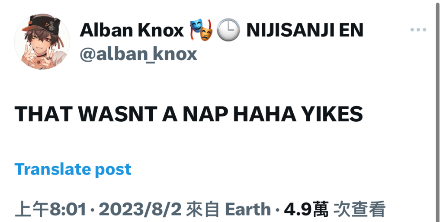Click the 來自 source prefix text

point(203,209)
